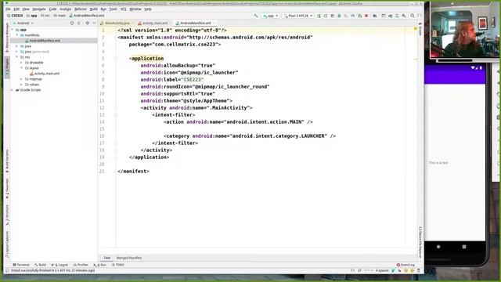The height and width of the screenshot is (282, 501).
Task: Open the Tools menu
Action: tap(113, 9)
